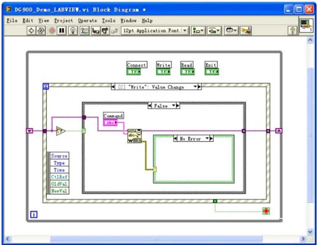Go to previous case of False structure
Image resolution: width=318 pixels, height=245 pixels.
pos(150,106)
